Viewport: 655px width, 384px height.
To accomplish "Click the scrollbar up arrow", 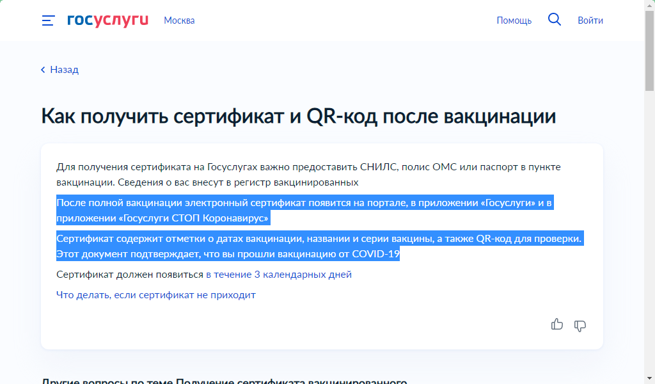I will 650,4.
